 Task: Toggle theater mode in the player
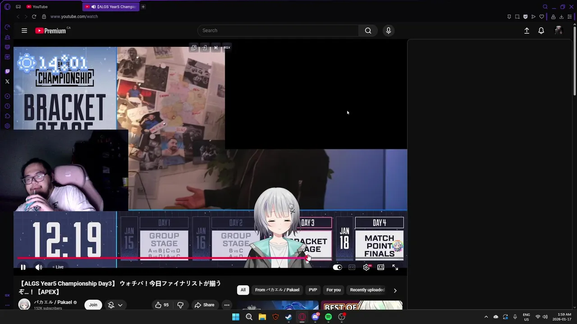(380, 267)
